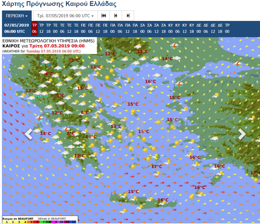
Task: Click the 16°C temperature label over Crete
Action: [x=162, y=200]
